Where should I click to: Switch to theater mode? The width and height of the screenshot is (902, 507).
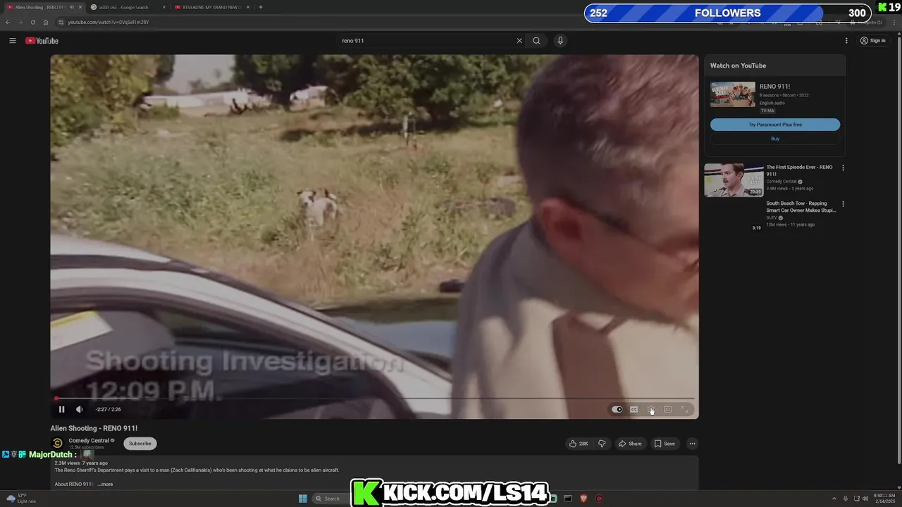coord(667,409)
